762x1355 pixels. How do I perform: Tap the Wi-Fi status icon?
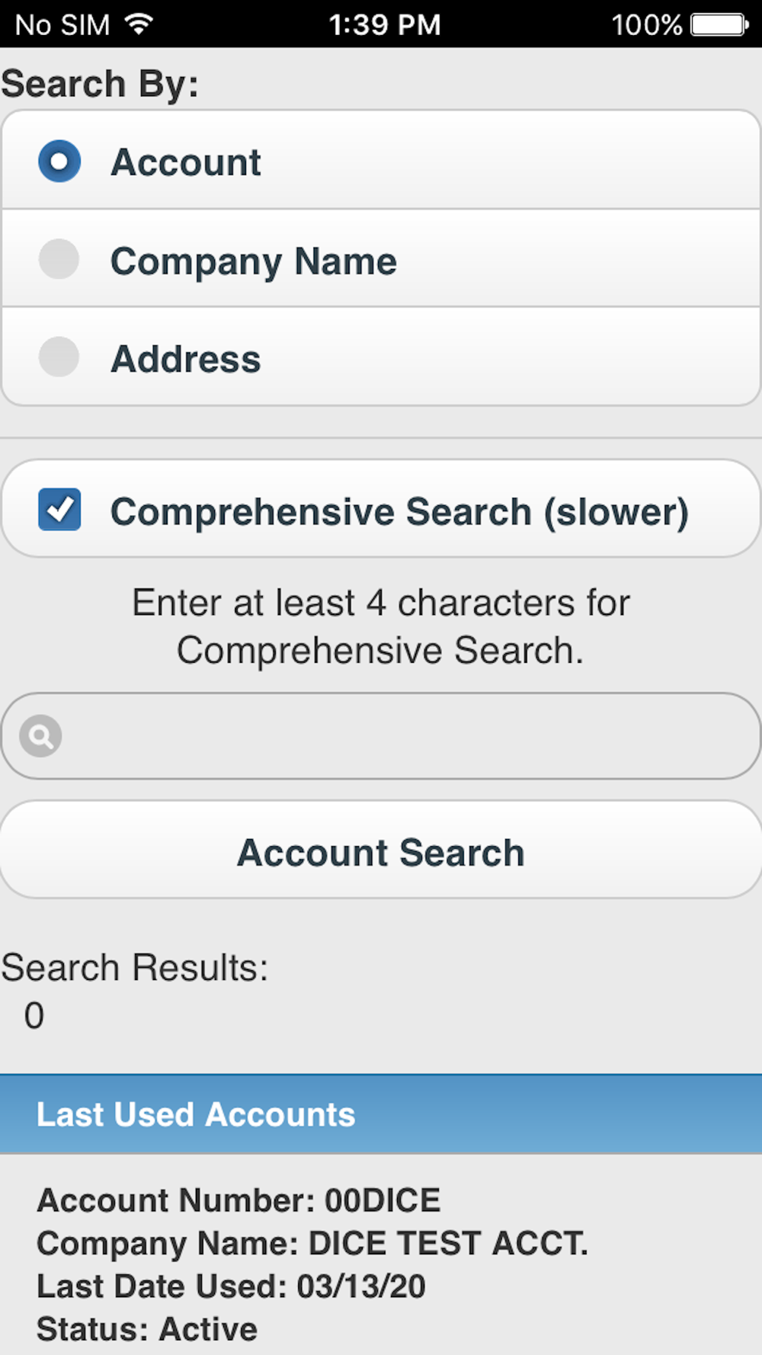coord(139,24)
